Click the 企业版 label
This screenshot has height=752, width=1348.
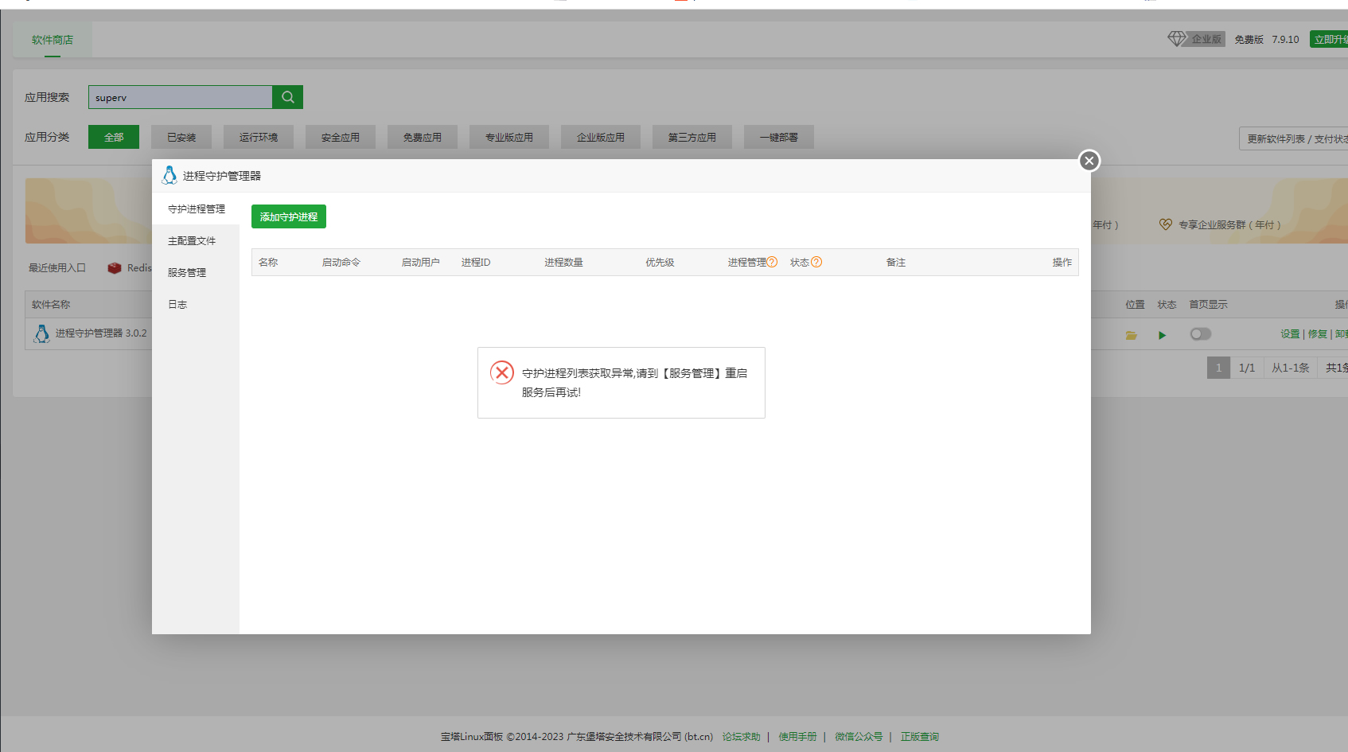(1206, 39)
